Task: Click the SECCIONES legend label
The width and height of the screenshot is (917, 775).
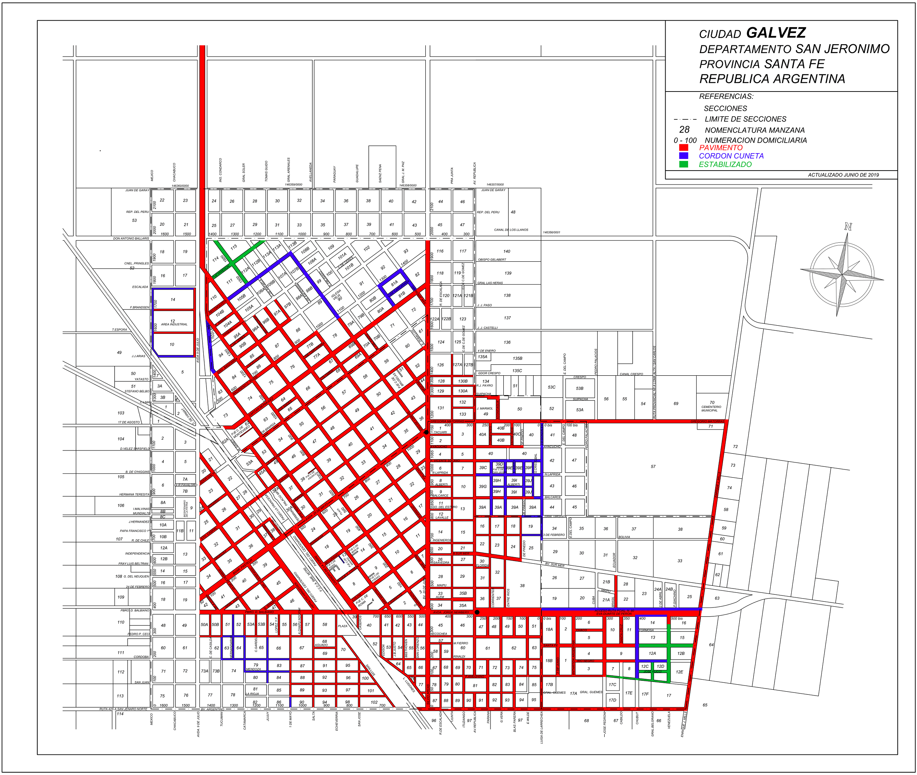Action: coord(725,109)
